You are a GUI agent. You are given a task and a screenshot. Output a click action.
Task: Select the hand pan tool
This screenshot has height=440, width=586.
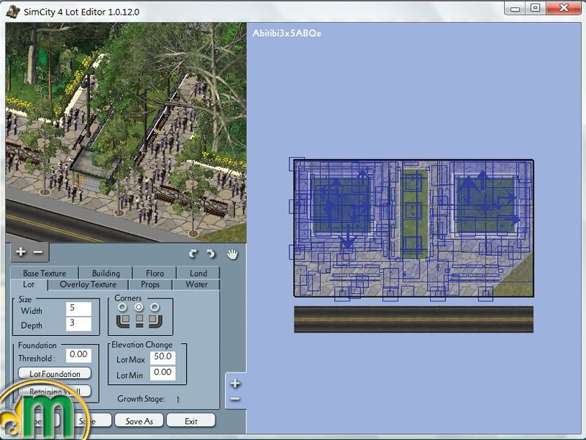point(232,254)
